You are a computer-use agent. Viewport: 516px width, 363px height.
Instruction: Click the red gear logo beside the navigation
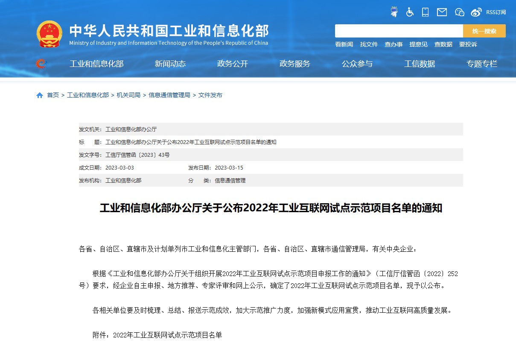point(41,64)
